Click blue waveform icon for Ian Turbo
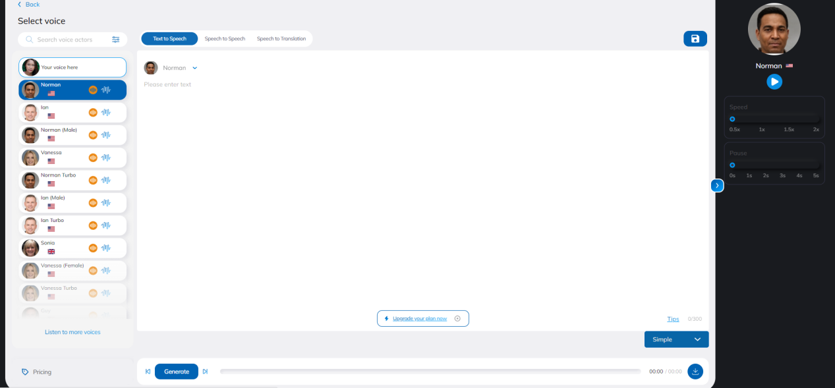835x388 pixels. click(x=106, y=225)
